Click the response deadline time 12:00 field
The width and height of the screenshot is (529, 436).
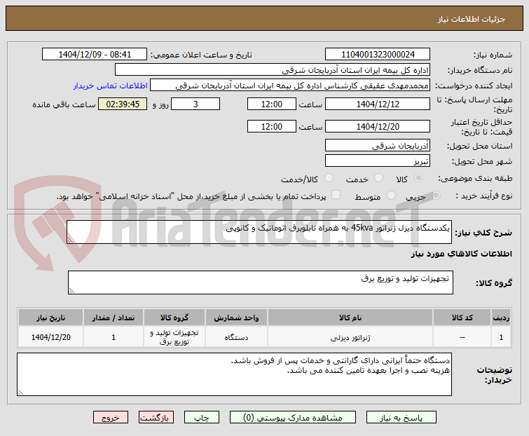[x=272, y=104]
